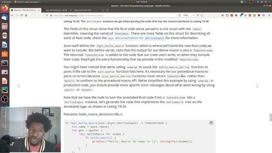Close the syn::DeriveInput tab
Viewport: 272px width, 153px height.
click(x=71, y=10)
